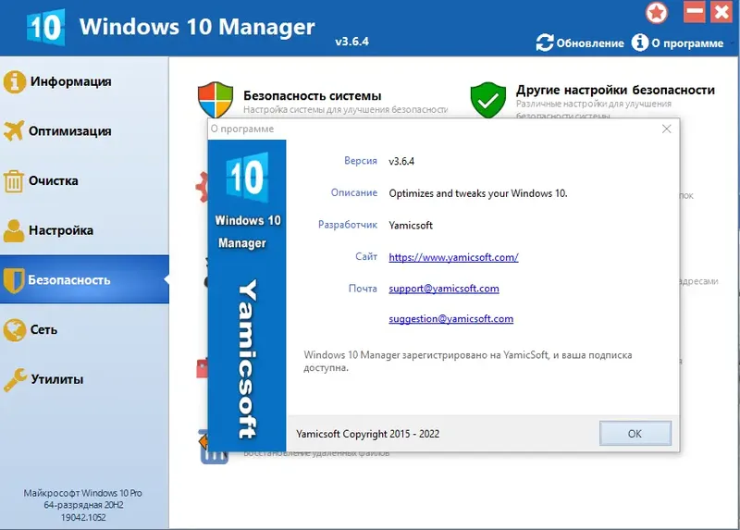Click the registration status message text
740x530 pixels.
(468, 361)
